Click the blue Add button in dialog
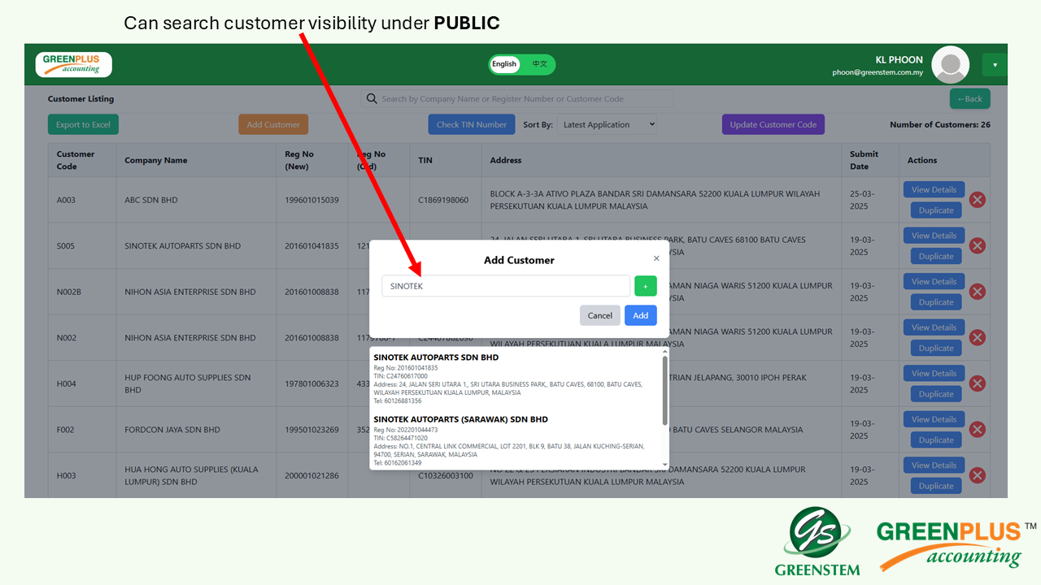This screenshot has height=585, width=1041. coord(641,315)
